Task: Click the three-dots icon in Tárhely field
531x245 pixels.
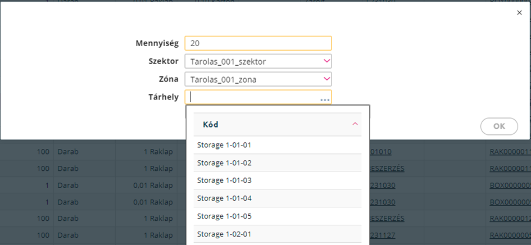Action: (x=325, y=100)
